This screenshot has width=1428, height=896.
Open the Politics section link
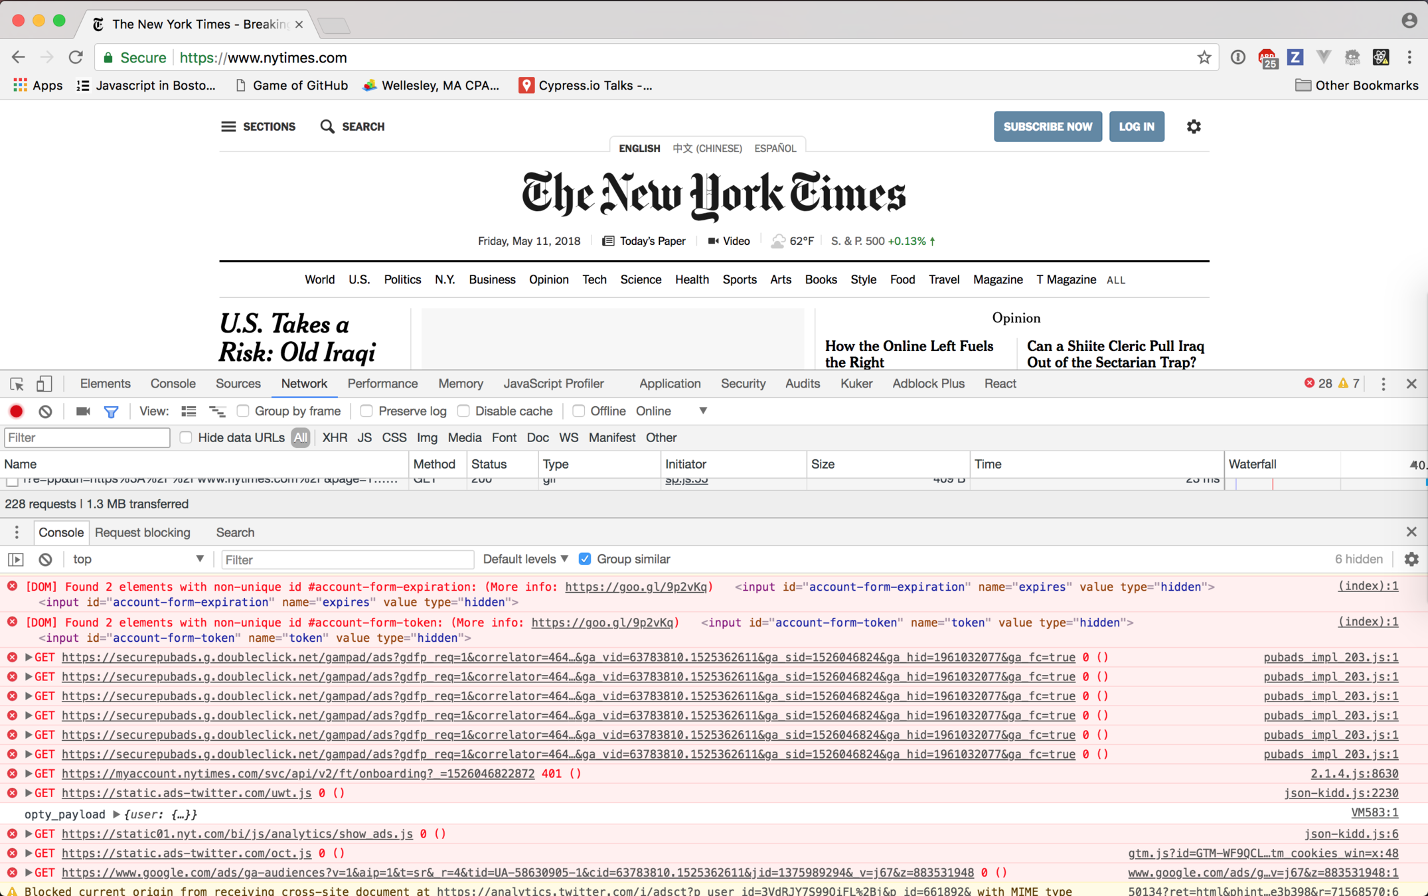402,280
